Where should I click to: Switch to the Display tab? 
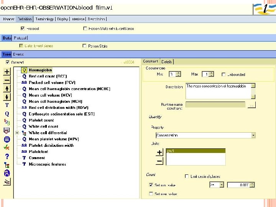(x=62, y=19)
